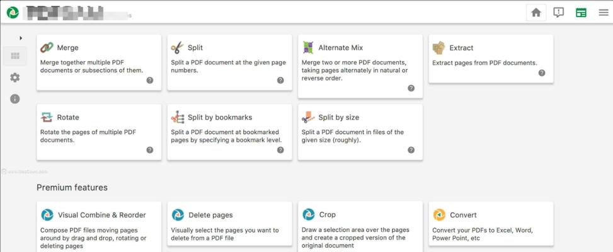Click the scissors Split icon

tap(177, 48)
